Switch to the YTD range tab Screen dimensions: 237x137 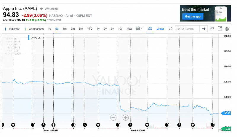coord(89,29)
